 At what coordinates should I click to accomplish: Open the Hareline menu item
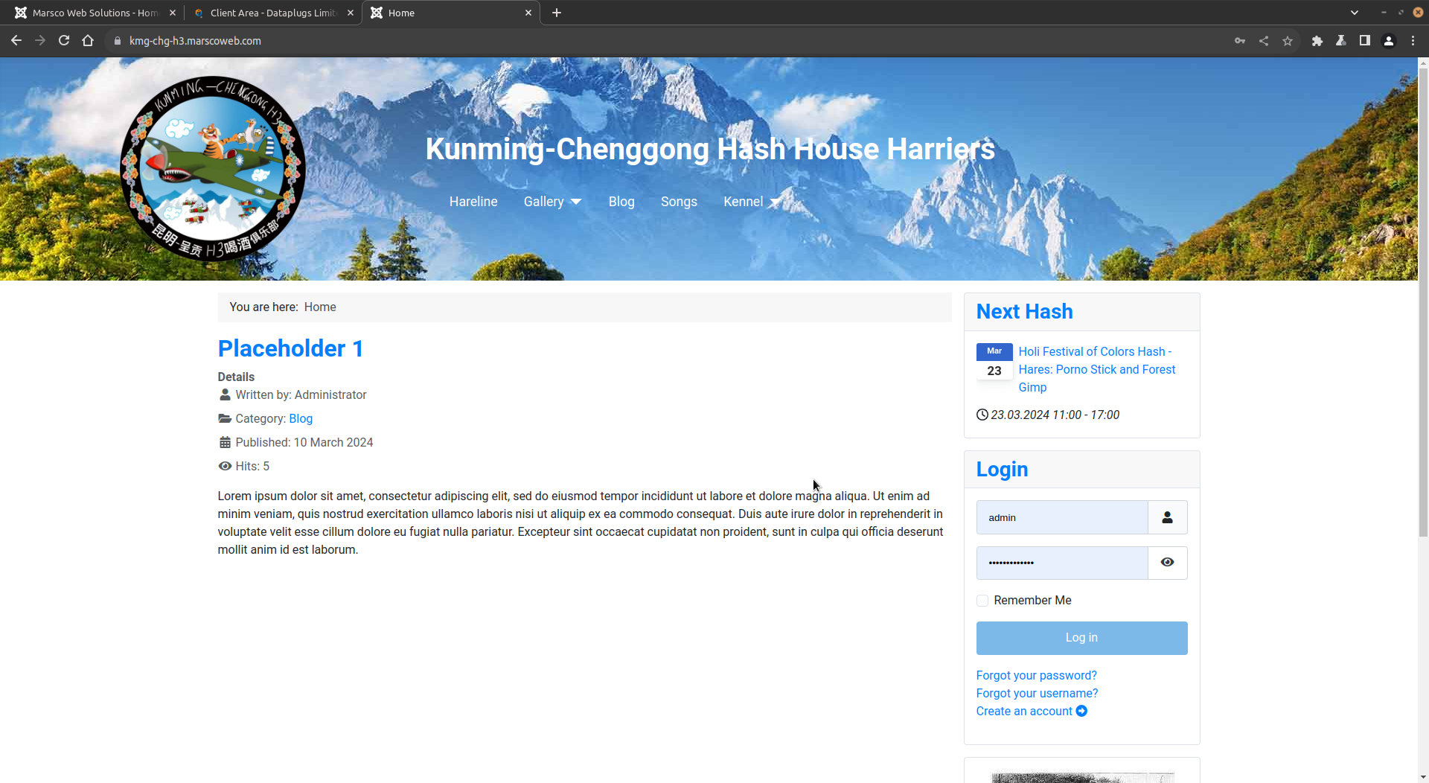[473, 202]
